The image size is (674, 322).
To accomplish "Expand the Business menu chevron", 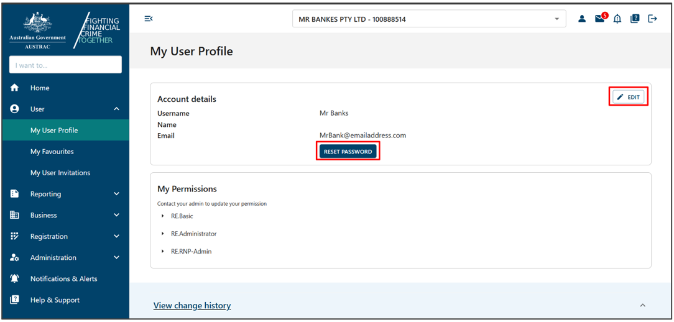I will tap(116, 215).
